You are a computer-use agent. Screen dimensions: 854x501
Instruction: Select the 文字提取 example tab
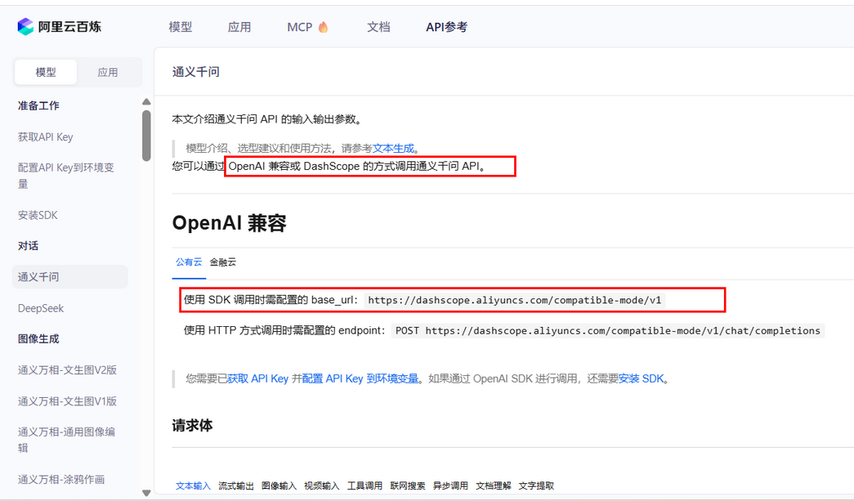pyautogui.click(x=536, y=485)
